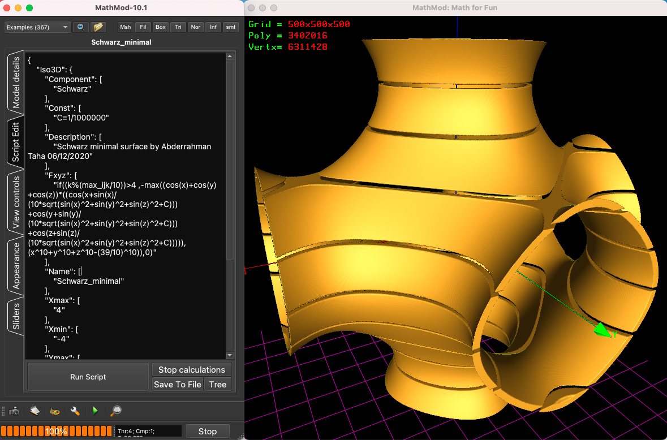The height and width of the screenshot is (440, 667).
Task: Click the blue search icon next to Examples
Action: (80, 27)
